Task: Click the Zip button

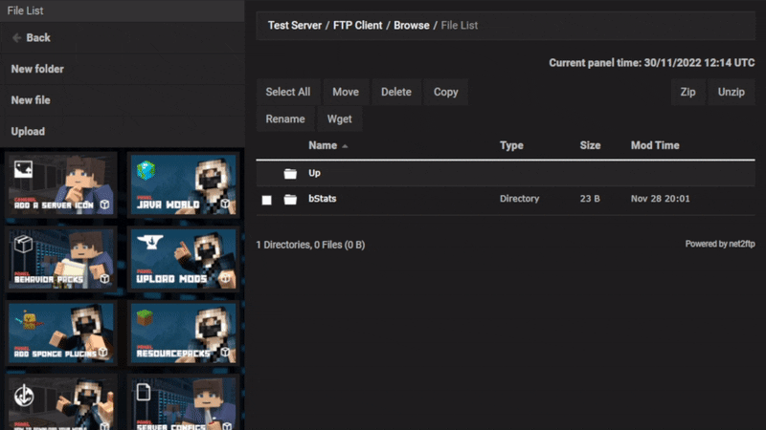Action: [687, 92]
